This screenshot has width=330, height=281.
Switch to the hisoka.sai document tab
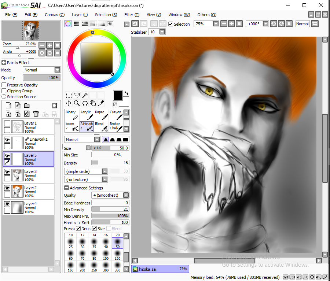coord(160,269)
